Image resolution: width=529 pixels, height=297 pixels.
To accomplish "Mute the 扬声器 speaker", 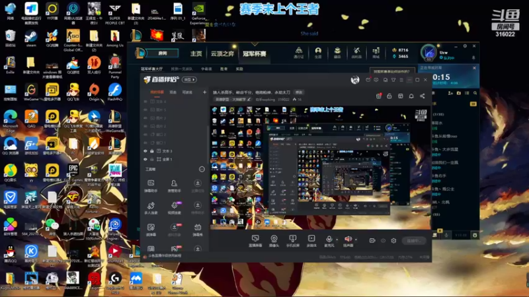I will pyautogui.click(x=348, y=240).
